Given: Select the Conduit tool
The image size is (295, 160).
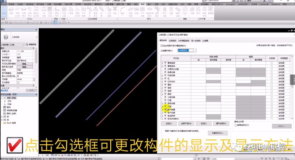Looking at the screenshot, I should (x=137, y=11).
